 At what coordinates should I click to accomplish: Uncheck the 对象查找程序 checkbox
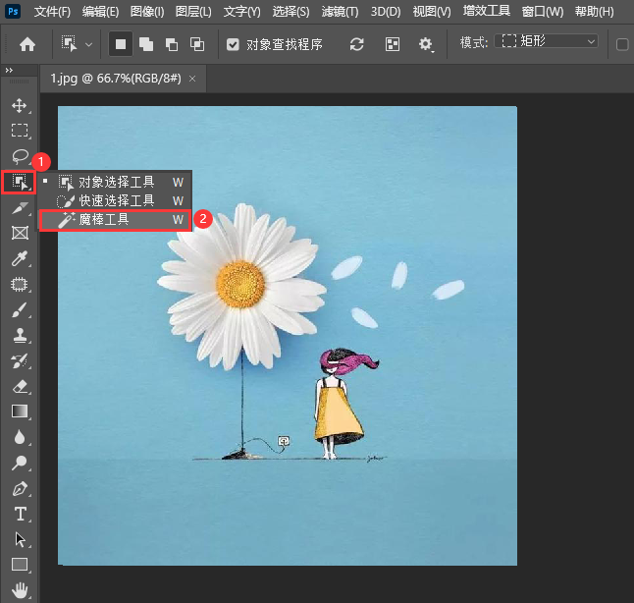[233, 44]
